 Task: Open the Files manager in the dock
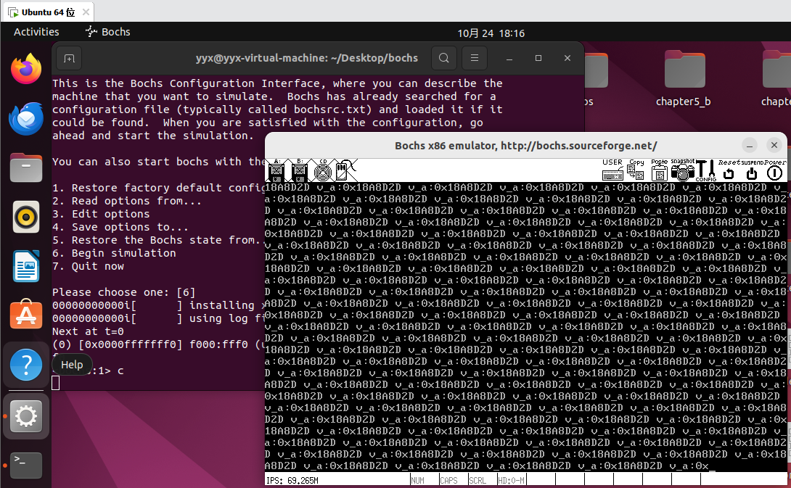coord(26,168)
